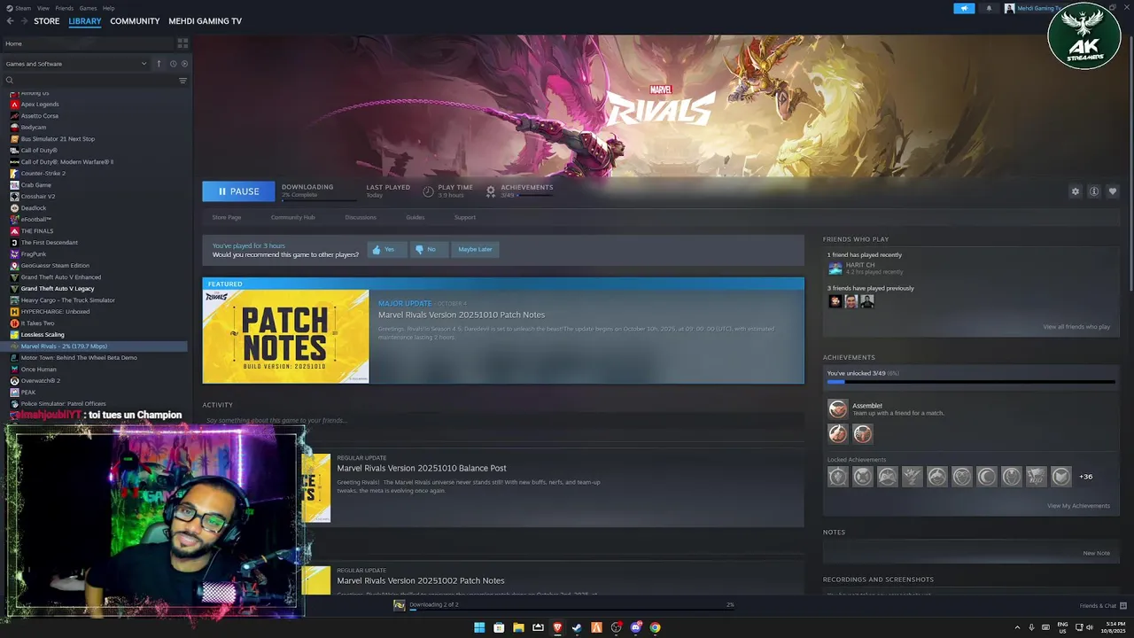
Task: Open the Friends menu
Action: 65,8
